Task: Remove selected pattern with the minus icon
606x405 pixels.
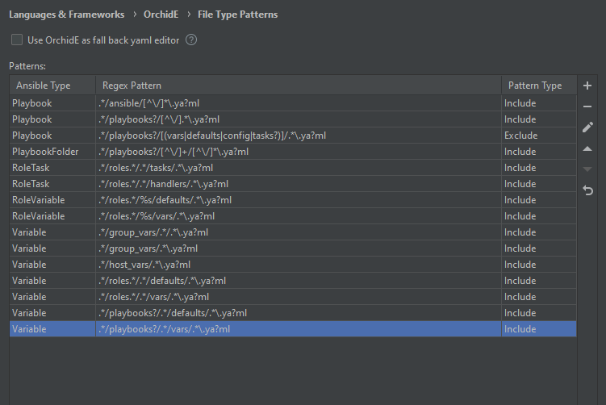Action: point(587,106)
